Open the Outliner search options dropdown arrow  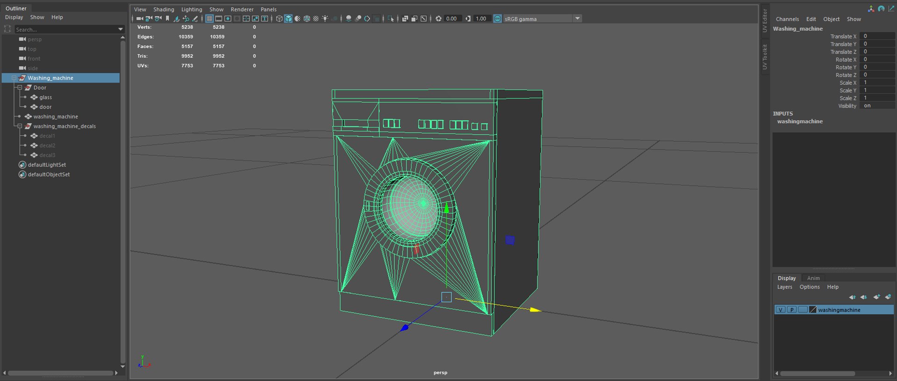pyautogui.click(x=121, y=29)
